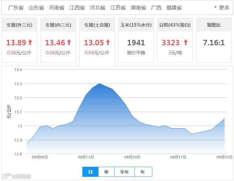
Task: Click chart peak at 13.3
Action: click(x=99, y=83)
